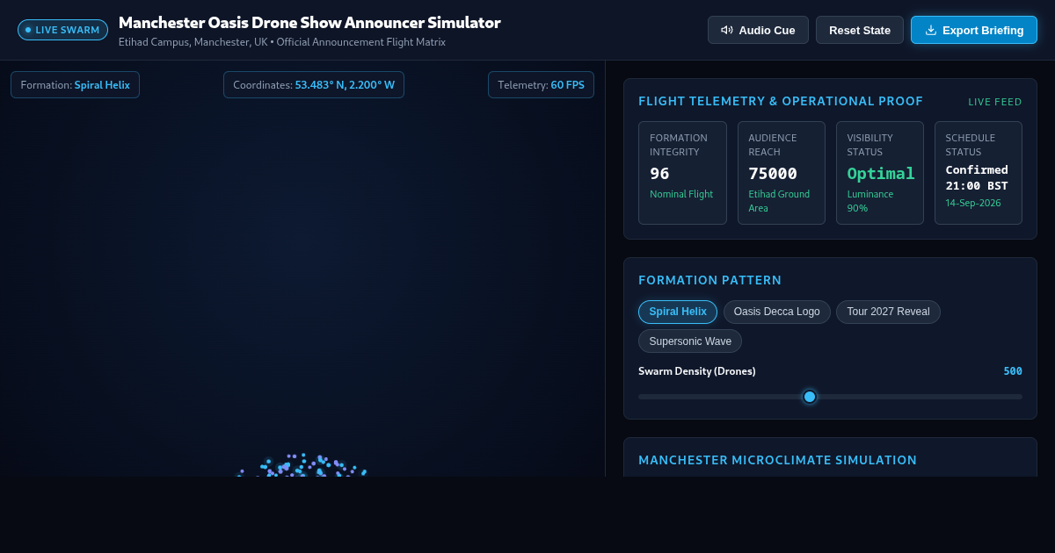Click the Schedule Status Confirmed card
Image resolution: width=1055 pixels, height=553 pixels.
click(979, 173)
